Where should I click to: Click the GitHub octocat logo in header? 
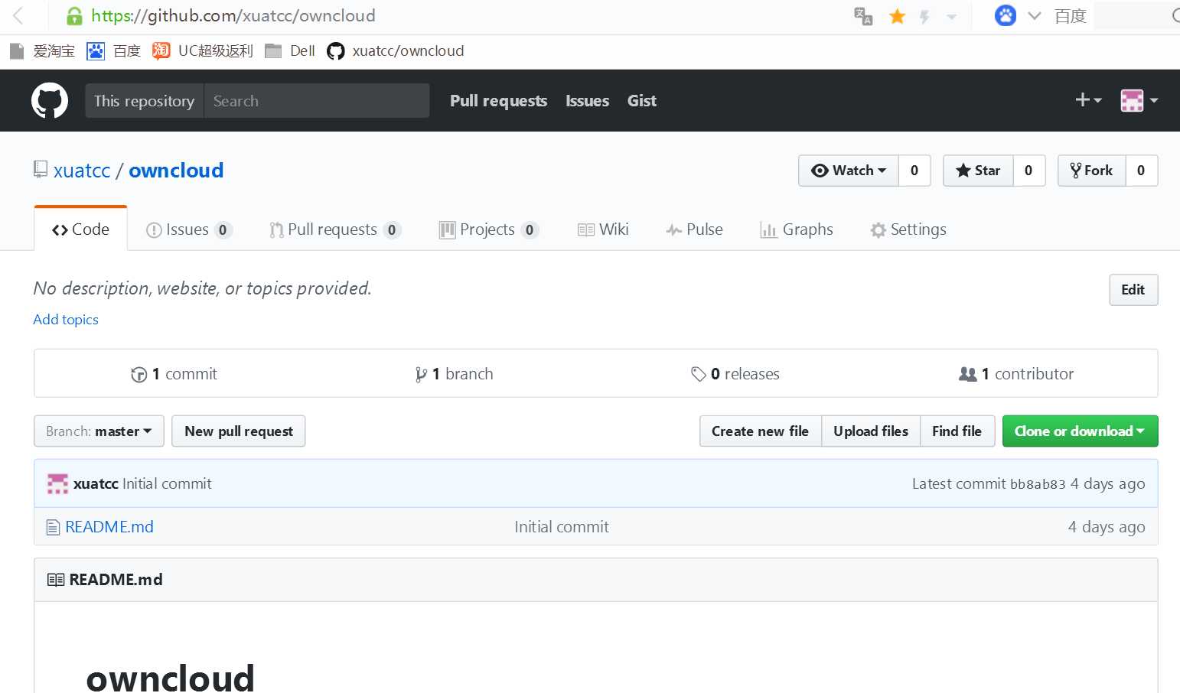tap(50, 100)
